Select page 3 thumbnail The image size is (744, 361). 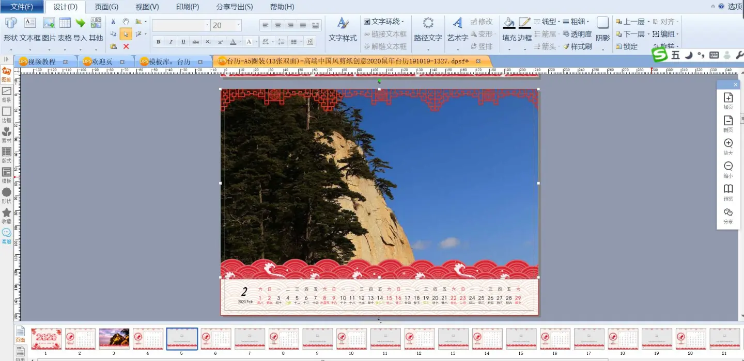tap(114, 339)
